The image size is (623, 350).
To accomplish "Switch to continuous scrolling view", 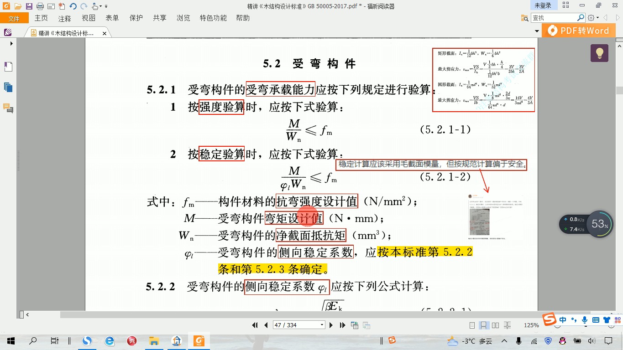I will coord(483,325).
